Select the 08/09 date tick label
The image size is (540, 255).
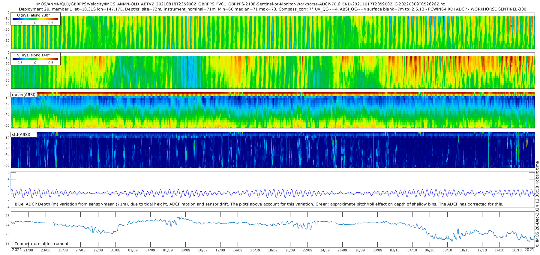(185, 250)
